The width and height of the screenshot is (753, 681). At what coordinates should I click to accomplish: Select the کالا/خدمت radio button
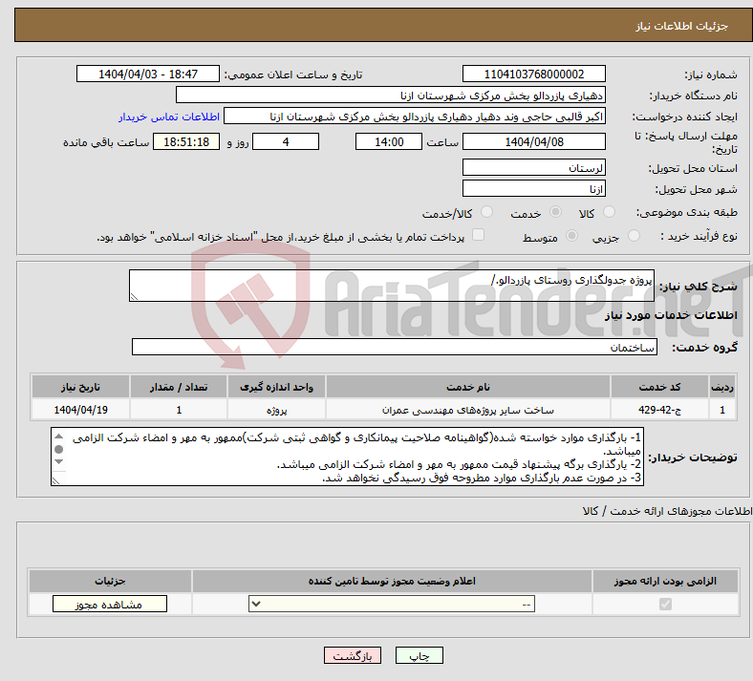click(x=486, y=212)
